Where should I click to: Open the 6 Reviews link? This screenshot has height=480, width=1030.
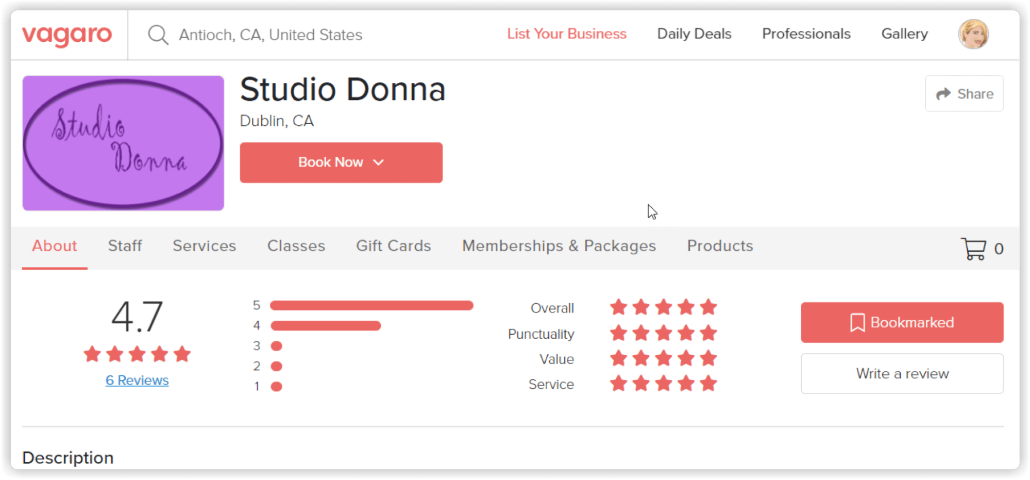(x=137, y=380)
